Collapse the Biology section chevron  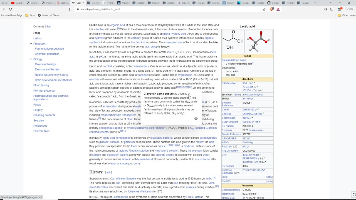[x=31, y=59]
